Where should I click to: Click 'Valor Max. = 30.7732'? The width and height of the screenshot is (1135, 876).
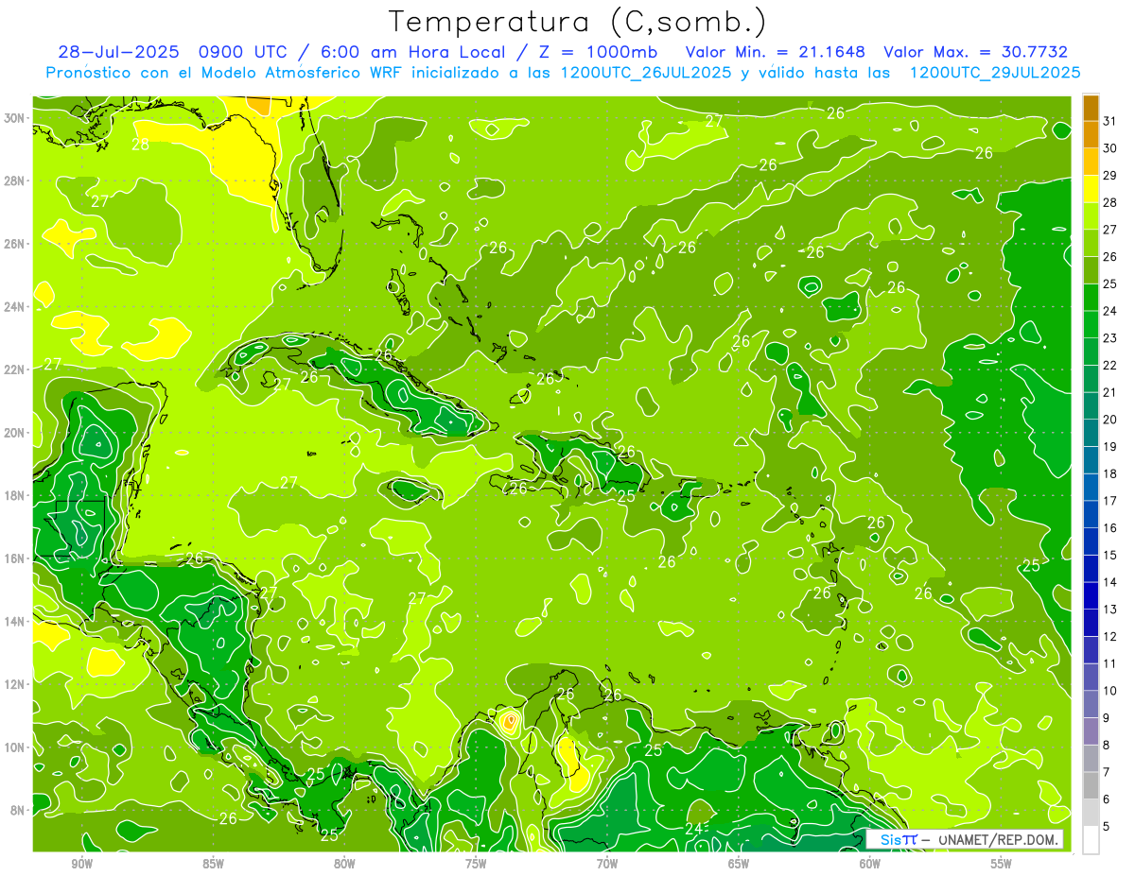[975, 52]
